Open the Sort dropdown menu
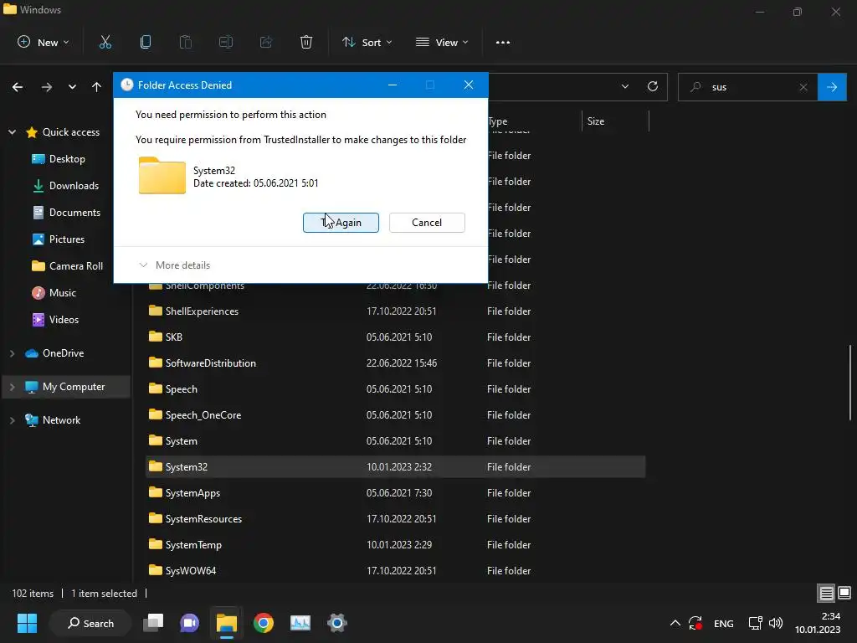The image size is (857, 643). click(x=367, y=42)
